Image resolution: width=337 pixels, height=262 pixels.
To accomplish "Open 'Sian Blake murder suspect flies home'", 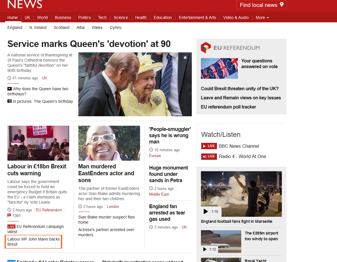I will point(107,220).
